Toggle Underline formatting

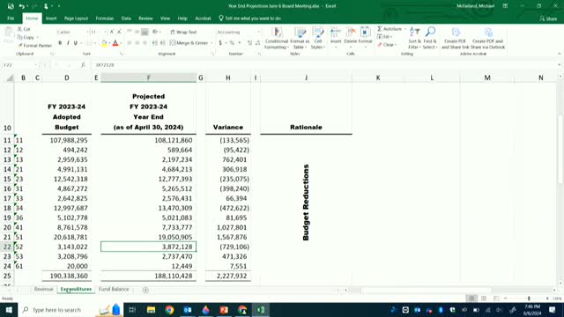point(75,43)
